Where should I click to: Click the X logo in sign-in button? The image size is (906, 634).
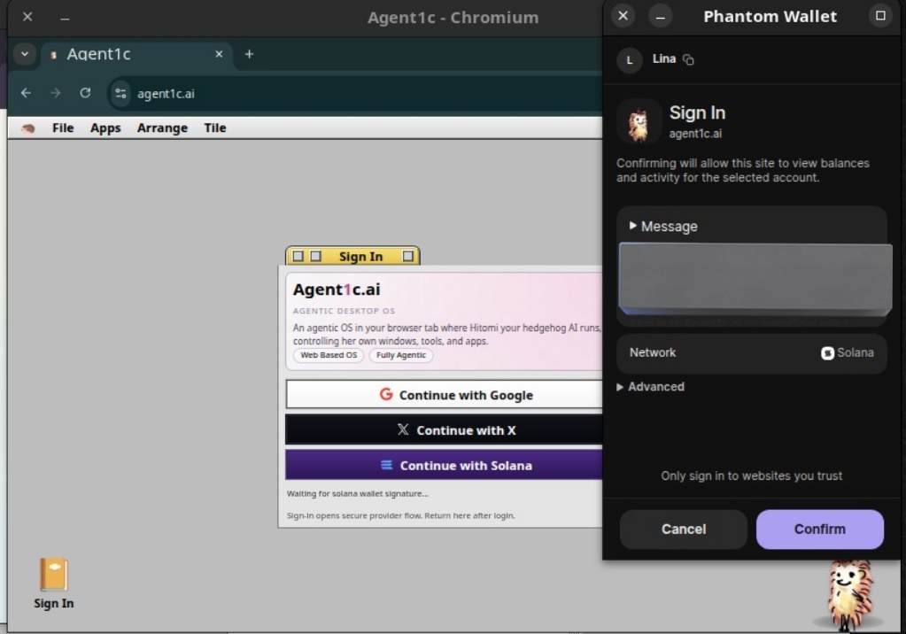[403, 429]
